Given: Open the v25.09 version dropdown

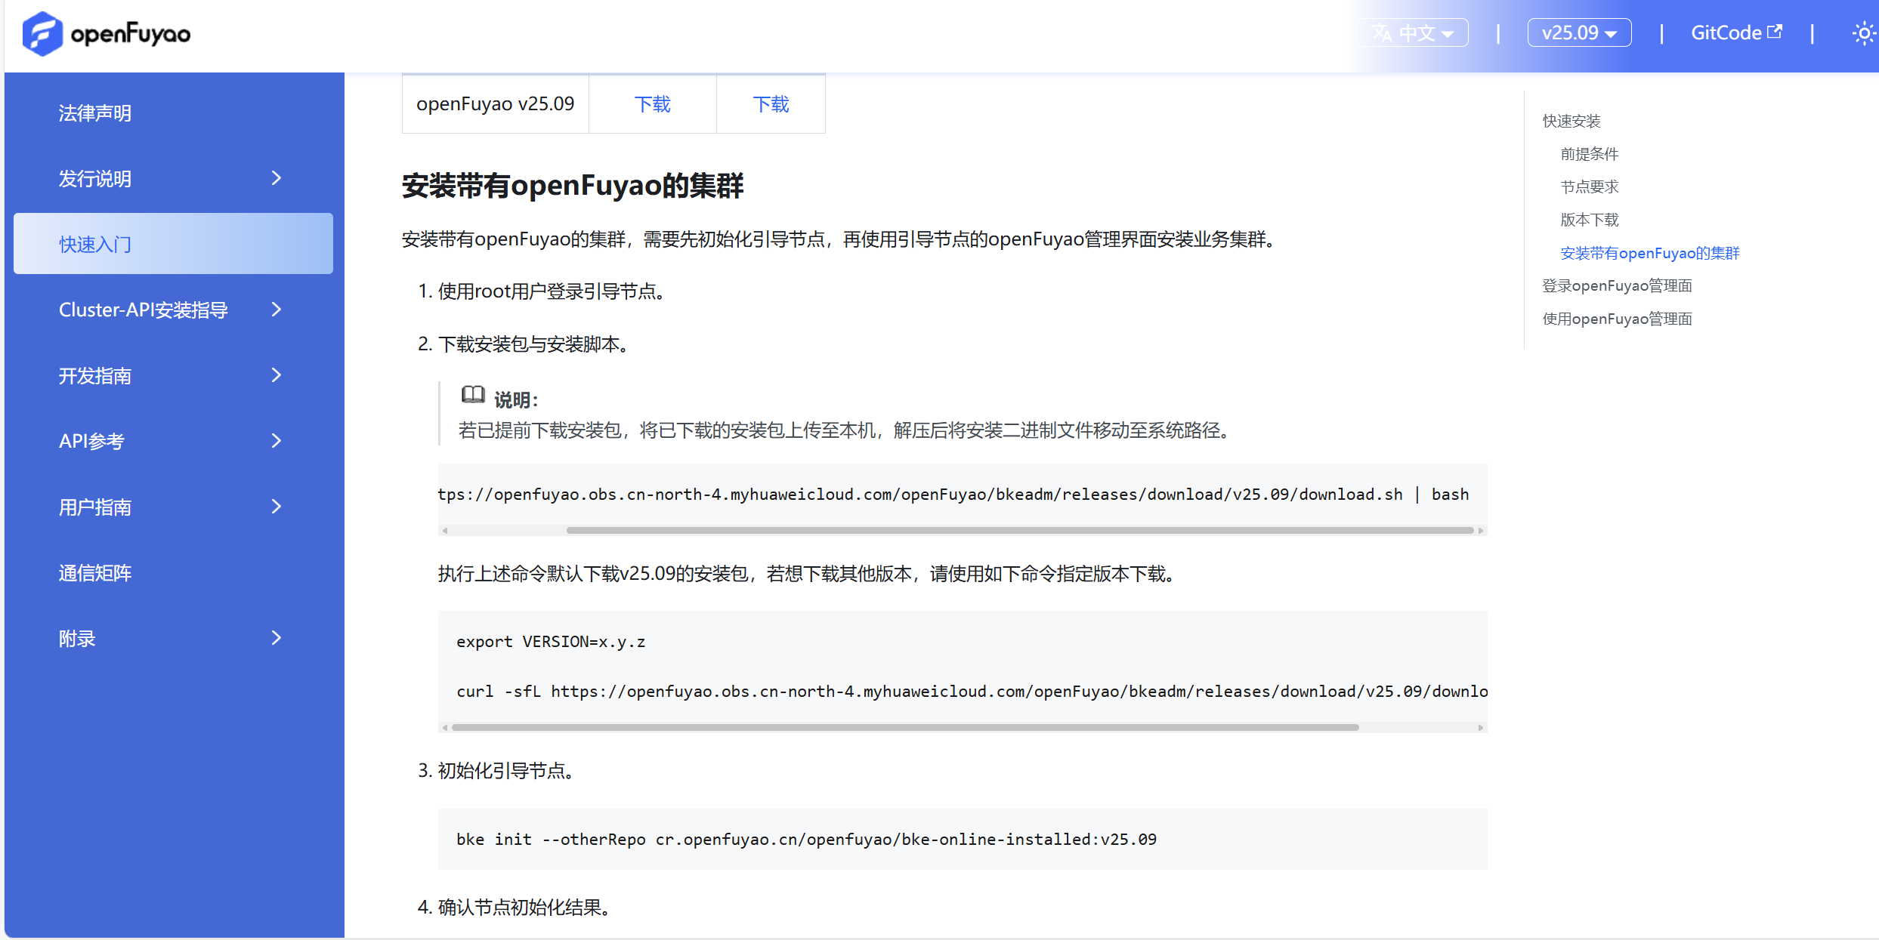Looking at the screenshot, I should point(1578,33).
